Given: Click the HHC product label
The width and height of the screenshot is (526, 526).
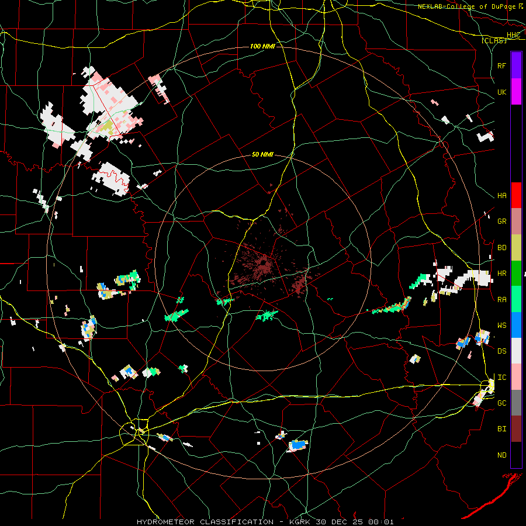Looking at the screenshot, I should tap(513, 35).
